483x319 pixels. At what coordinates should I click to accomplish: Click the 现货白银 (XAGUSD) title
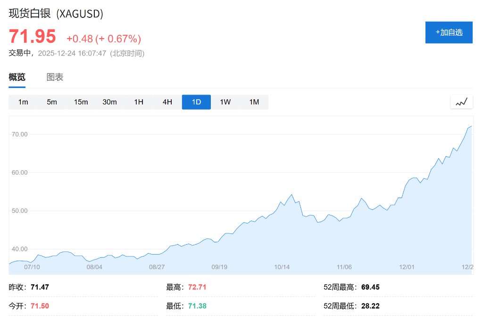pyautogui.click(x=56, y=14)
